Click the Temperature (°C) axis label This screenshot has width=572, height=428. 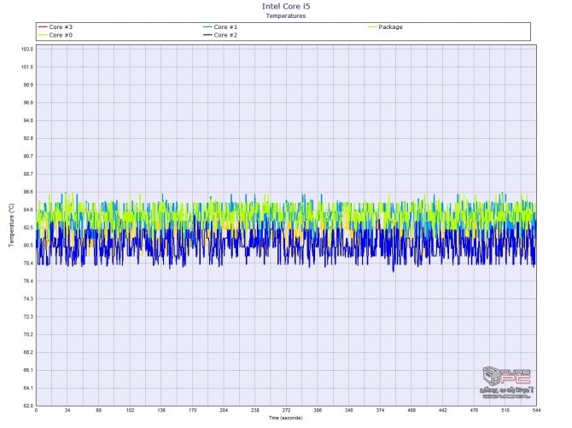[11, 225]
